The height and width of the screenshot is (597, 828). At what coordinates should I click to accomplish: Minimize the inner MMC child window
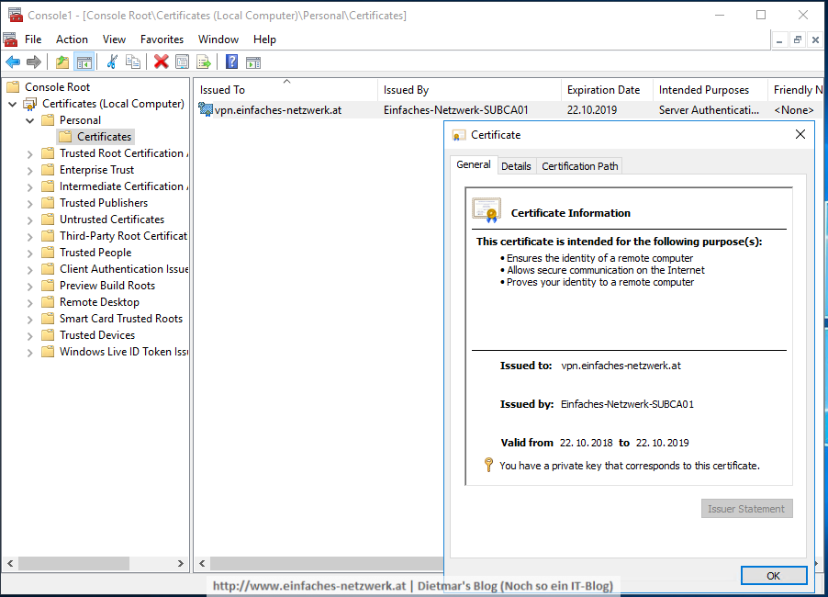779,39
